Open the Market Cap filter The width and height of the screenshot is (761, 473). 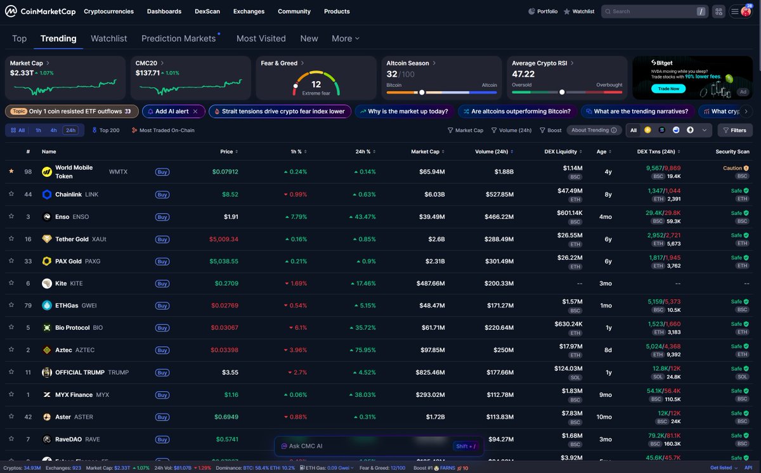pyautogui.click(x=465, y=130)
